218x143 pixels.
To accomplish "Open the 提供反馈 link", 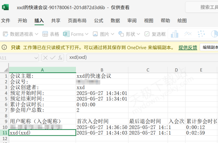I will [x=188, y=48].
